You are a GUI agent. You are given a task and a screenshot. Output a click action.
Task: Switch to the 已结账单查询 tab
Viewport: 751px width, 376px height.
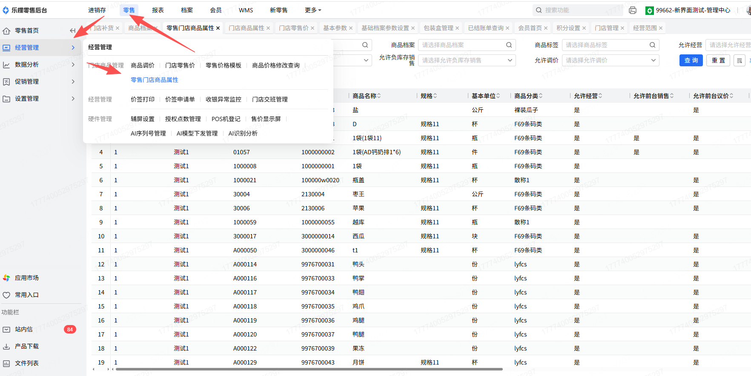486,28
